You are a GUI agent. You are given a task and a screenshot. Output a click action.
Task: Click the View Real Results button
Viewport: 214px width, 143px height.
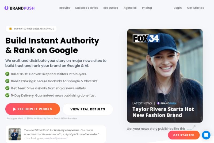pyautogui.click(x=88, y=109)
